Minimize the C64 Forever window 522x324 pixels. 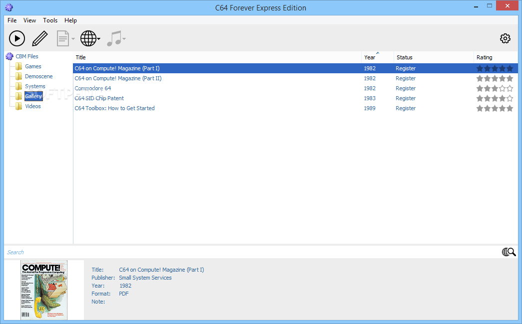[x=476, y=6]
